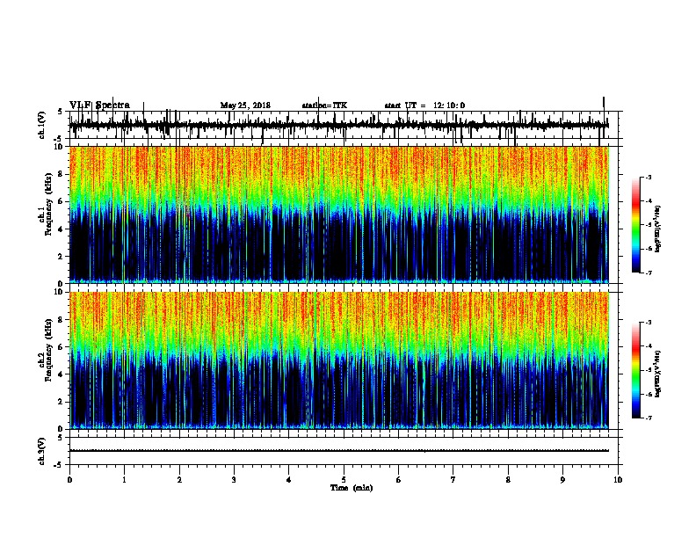Click the "ch.1(V)" axis label of waveform panel
Screen dimensions: 696x538
[41, 125]
